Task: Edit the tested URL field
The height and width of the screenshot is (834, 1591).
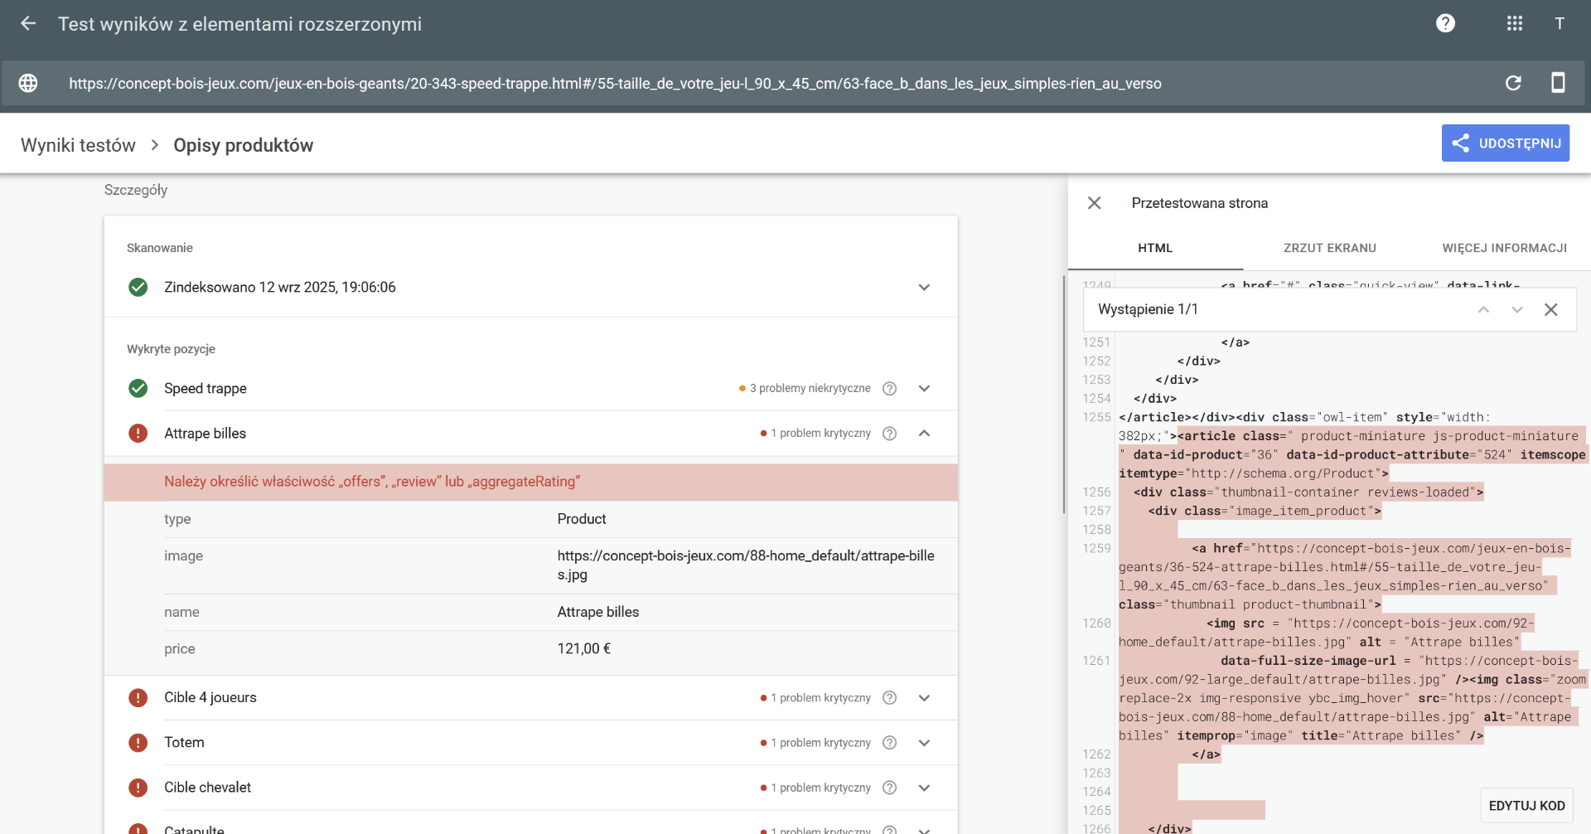Action: pyautogui.click(x=615, y=83)
